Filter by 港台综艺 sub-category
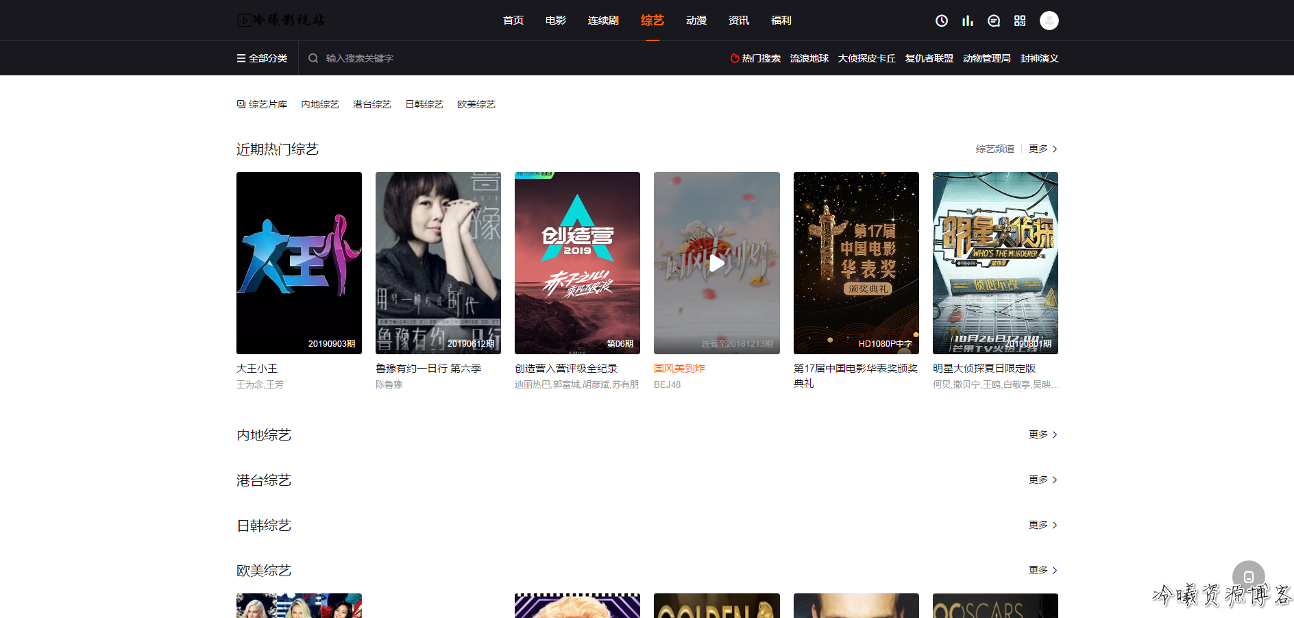Viewport: 1294px width, 618px height. [372, 104]
